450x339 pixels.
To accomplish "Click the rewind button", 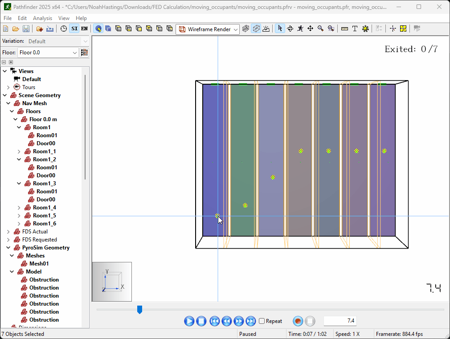I will pos(226,321).
